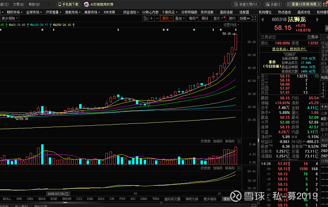Expand 沪深港通 menu

[53, 12]
